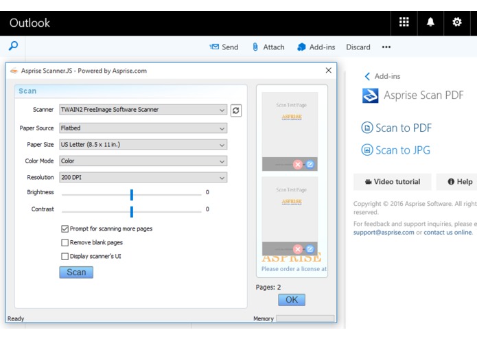
Task: Follow the contact us online link
Action: 447,232
